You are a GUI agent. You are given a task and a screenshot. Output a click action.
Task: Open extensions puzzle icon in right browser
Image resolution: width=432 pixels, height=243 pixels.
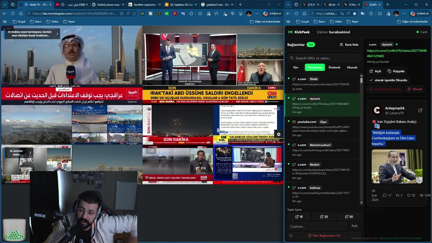[x=371, y=13]
